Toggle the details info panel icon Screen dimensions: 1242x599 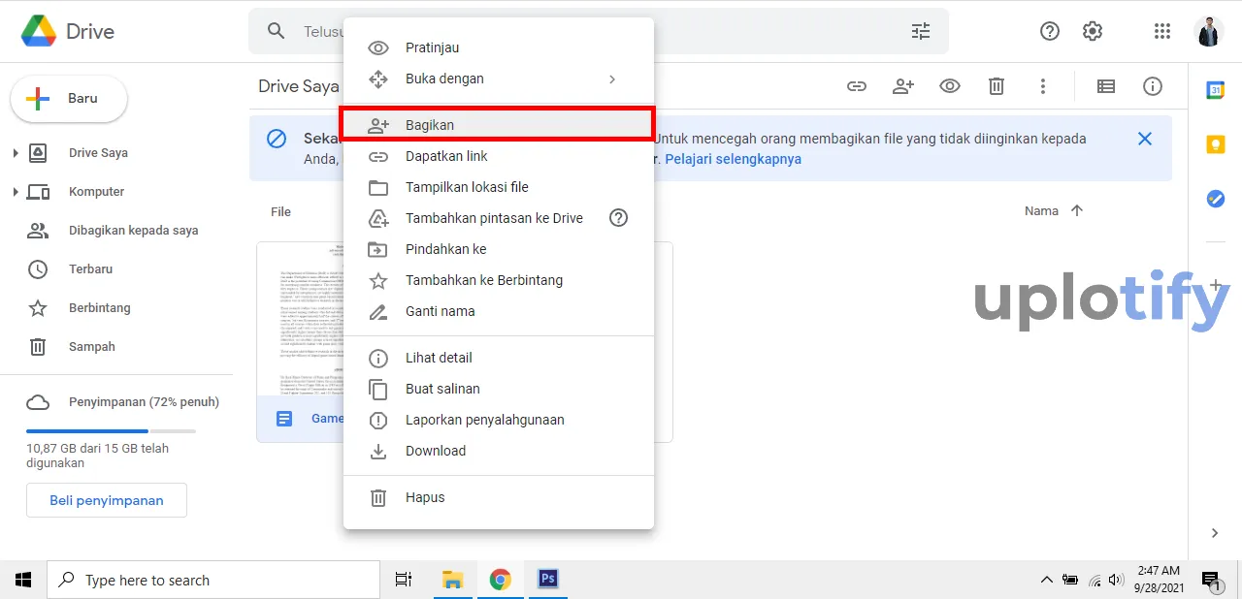(x=1153, y=86)
